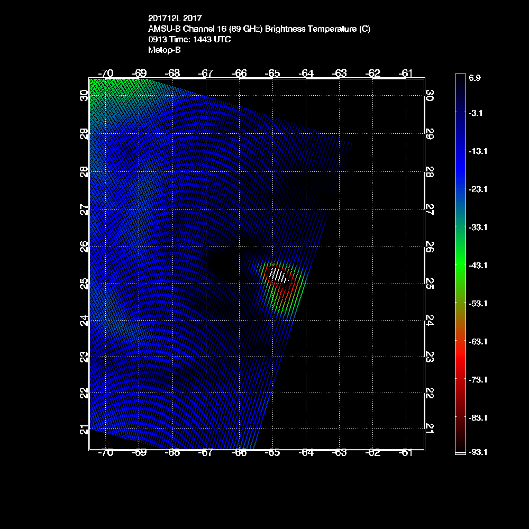Click the -66 longitude label on the bottom axis

(240, 453)
